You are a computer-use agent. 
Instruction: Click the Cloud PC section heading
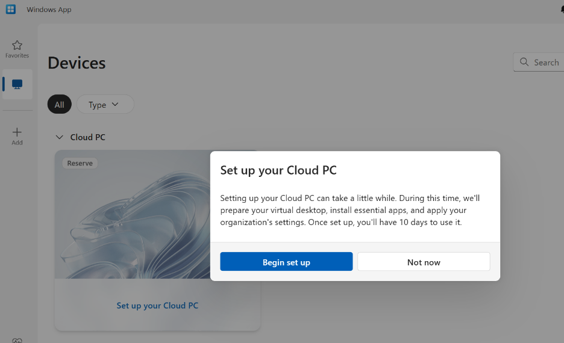coord(88,137)
